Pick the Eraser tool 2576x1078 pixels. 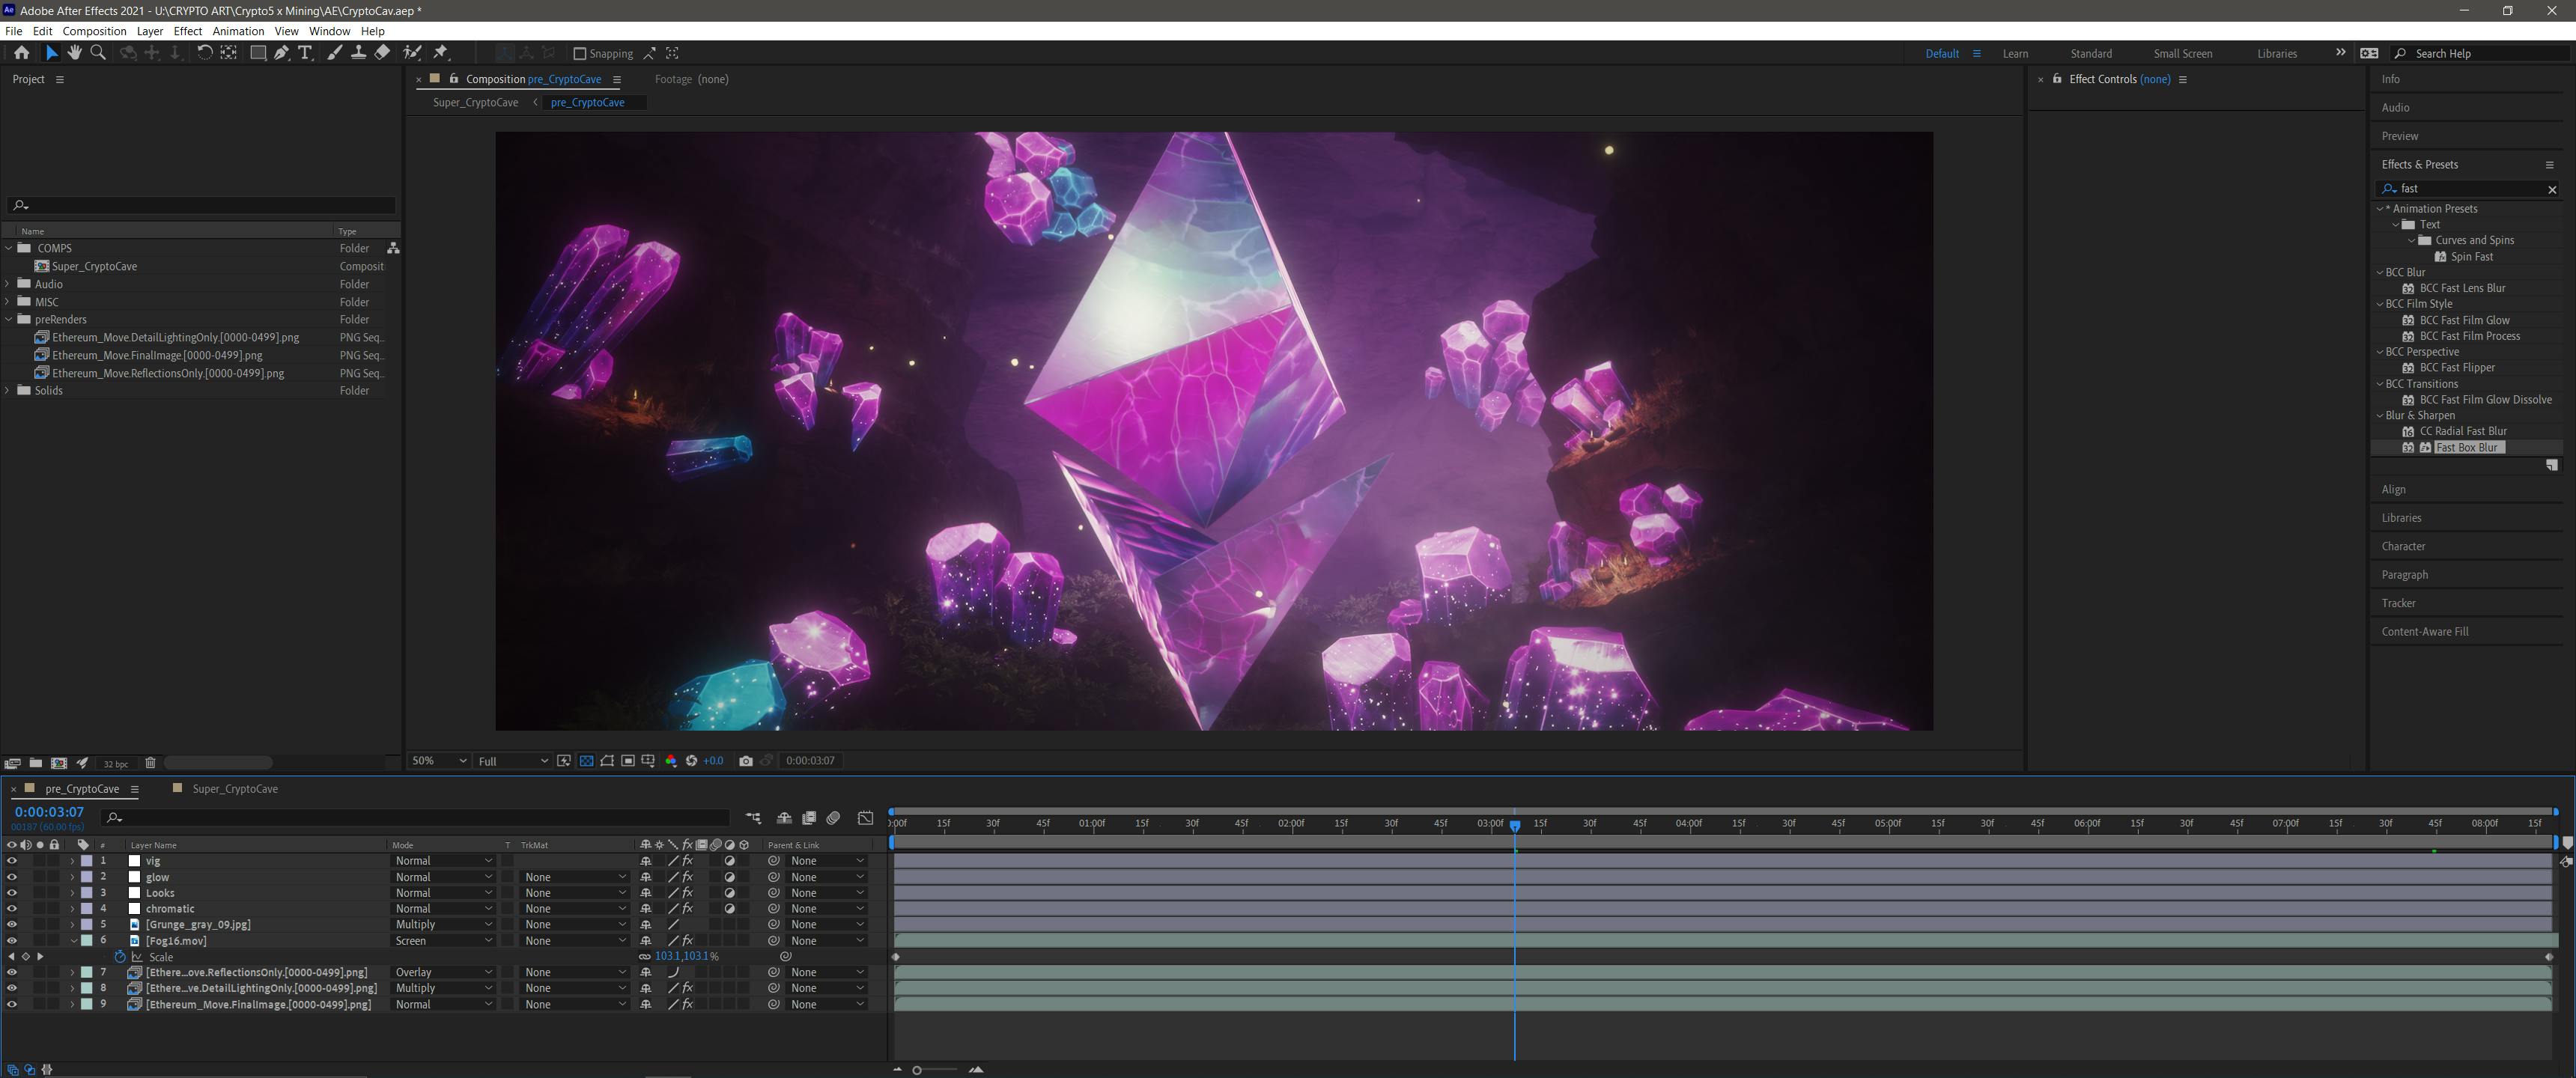382,53
